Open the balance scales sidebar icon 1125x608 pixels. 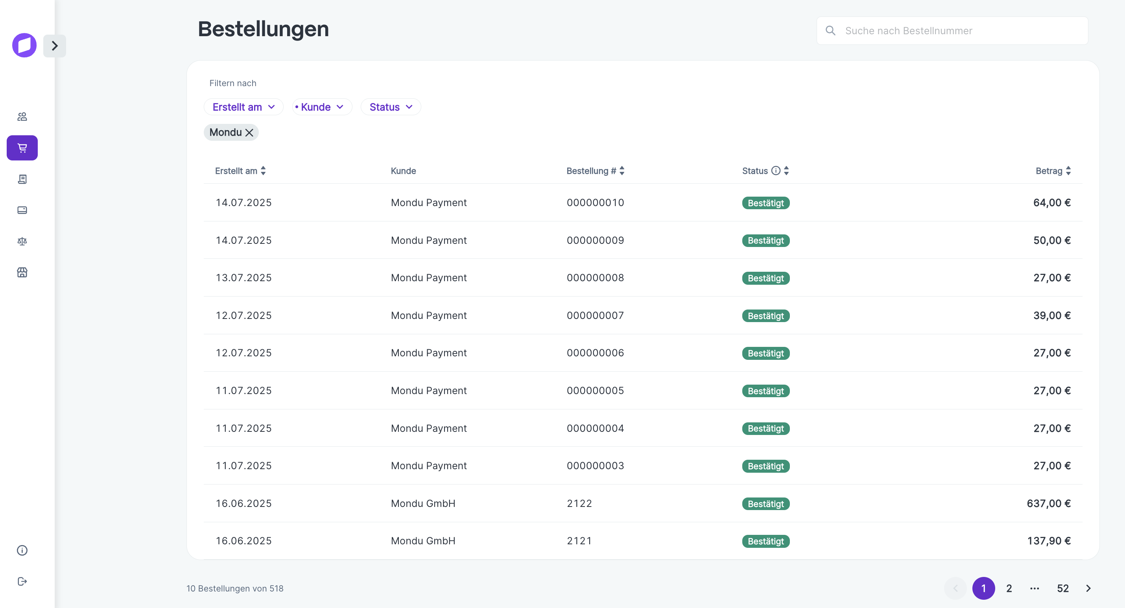coord(22,241)
